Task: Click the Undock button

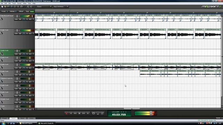Action: pos(218,118)
